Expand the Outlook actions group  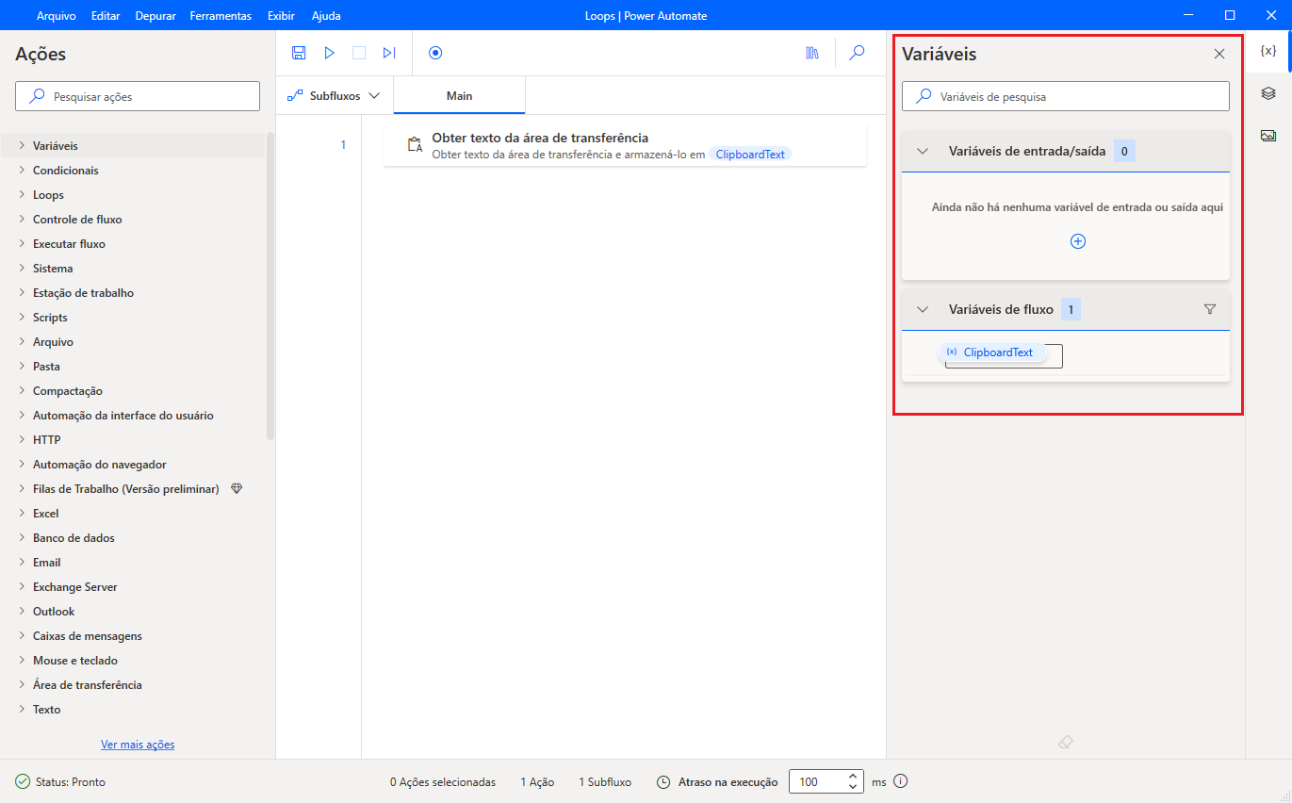click(x=22, y=612)
